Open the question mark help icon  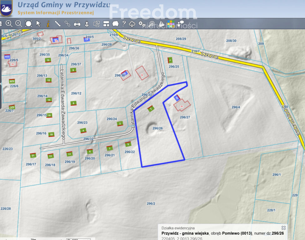click(124, 24)
